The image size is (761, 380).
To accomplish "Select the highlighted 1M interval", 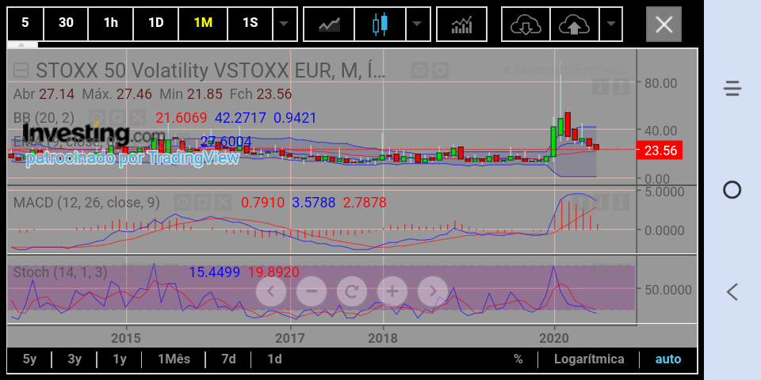I will click(203, 23).
